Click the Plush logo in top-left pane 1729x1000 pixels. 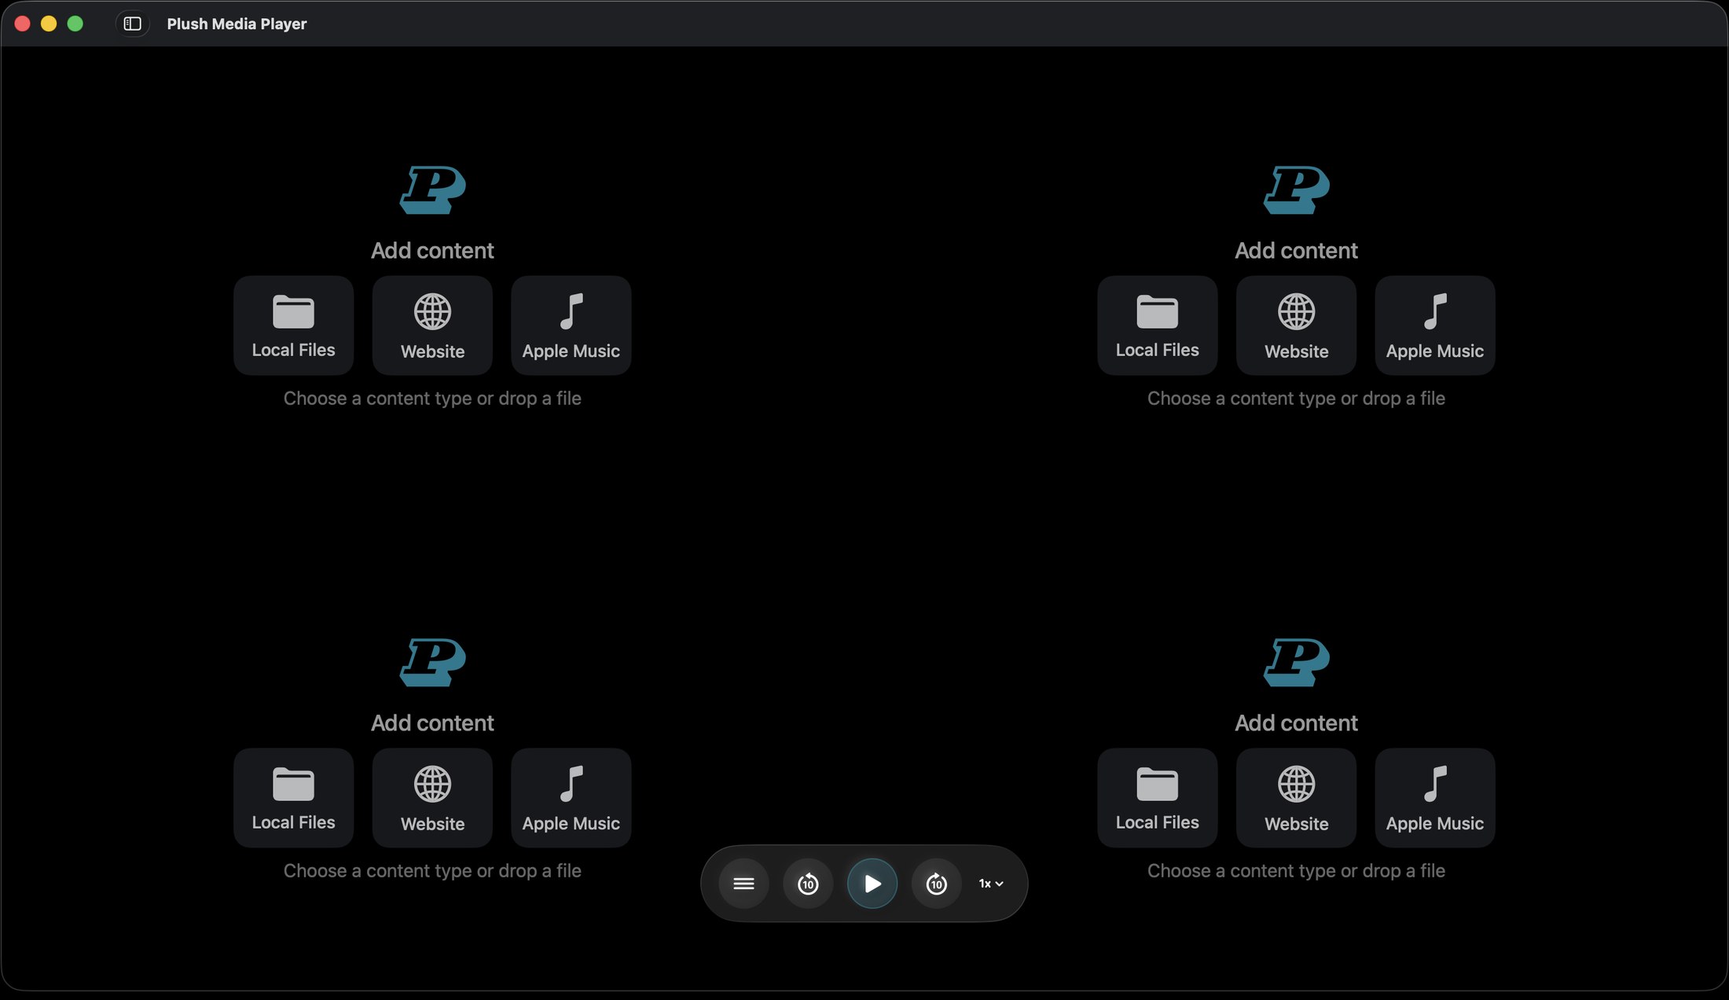(x=432, y=189)
